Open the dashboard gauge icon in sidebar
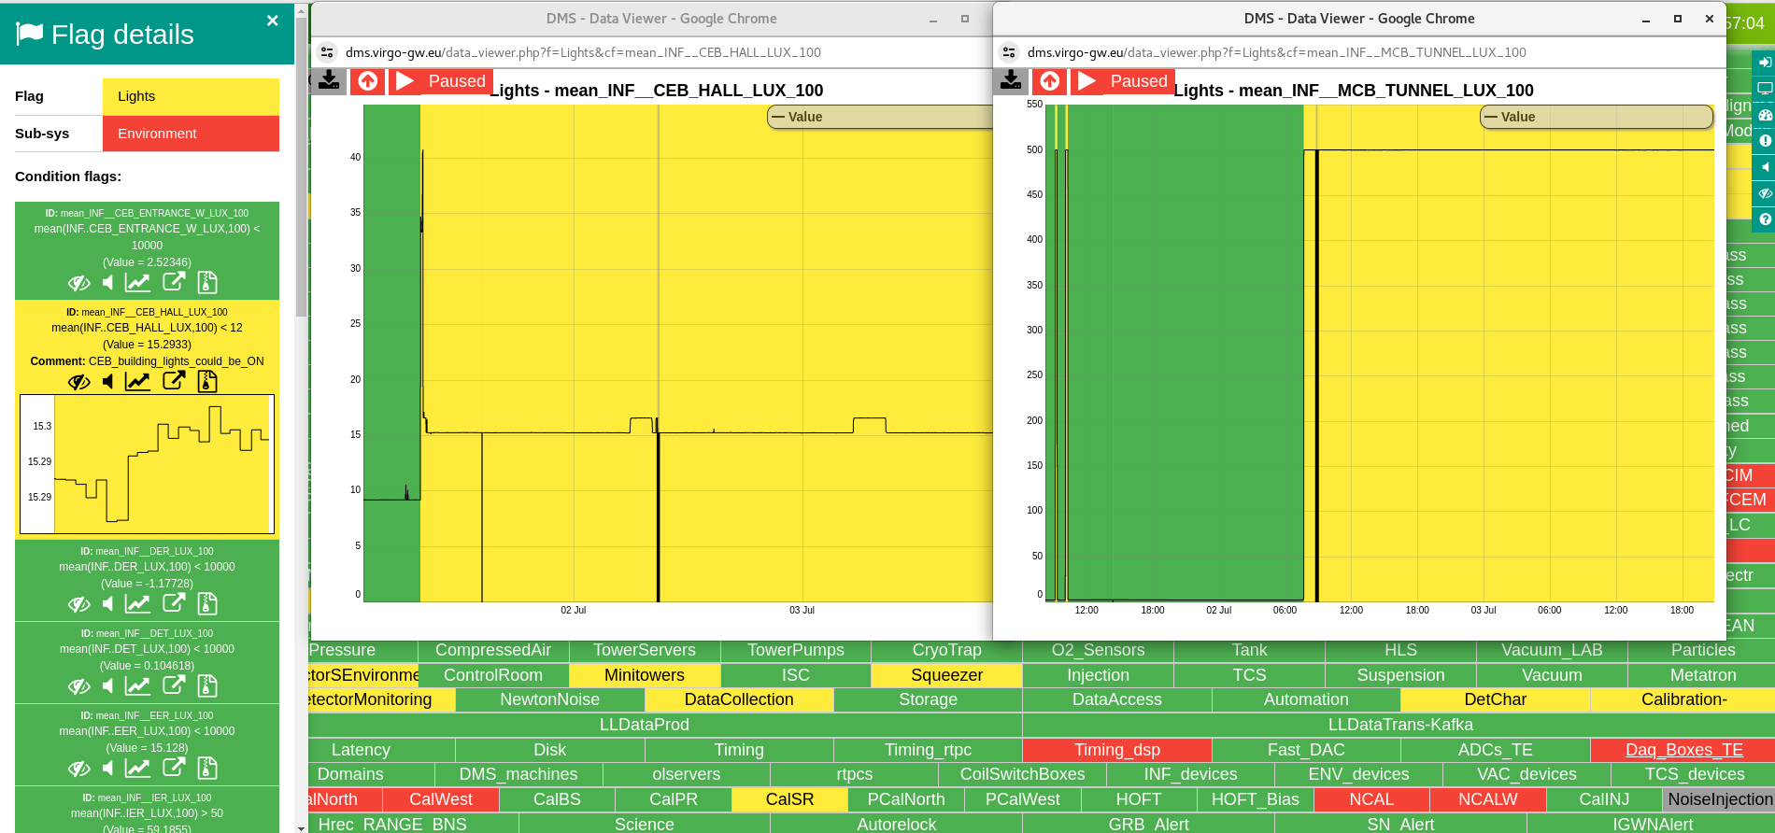 1765,115
